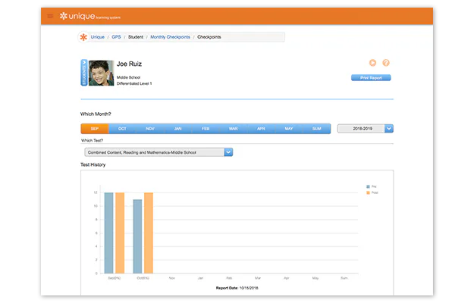Click Joe Ruiz's profile photo
This screenshot has width=474, height=303.
[x=102, y=73]
